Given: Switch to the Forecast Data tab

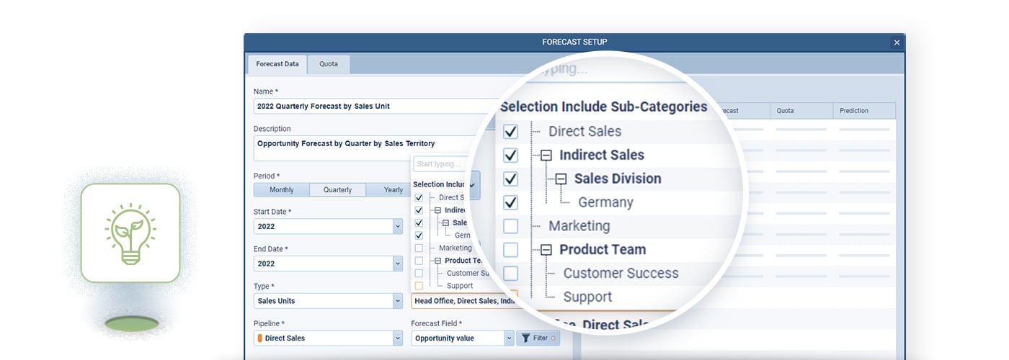Looking at the screenshot, I should [277, 64].
